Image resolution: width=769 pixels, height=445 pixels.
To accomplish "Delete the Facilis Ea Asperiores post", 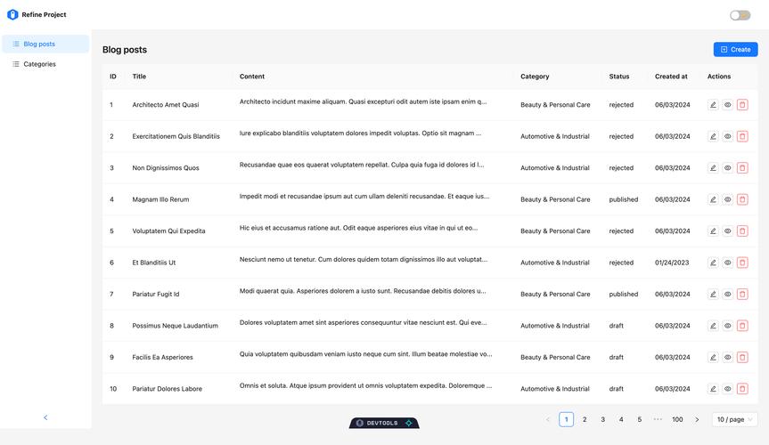I will tap(742, 358).
